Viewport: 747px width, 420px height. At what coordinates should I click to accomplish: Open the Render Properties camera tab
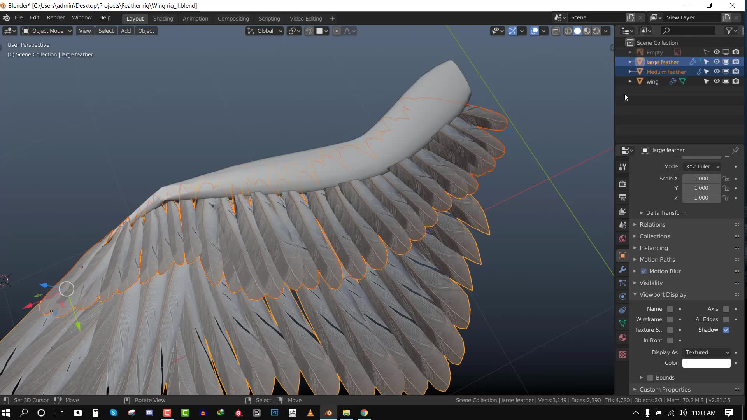(x=623, y=184)
